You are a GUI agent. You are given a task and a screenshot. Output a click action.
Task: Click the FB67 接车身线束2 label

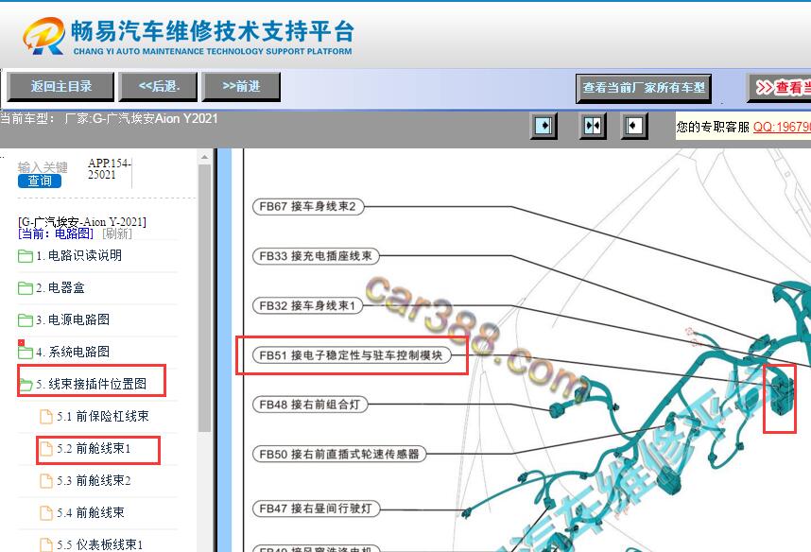308,206
